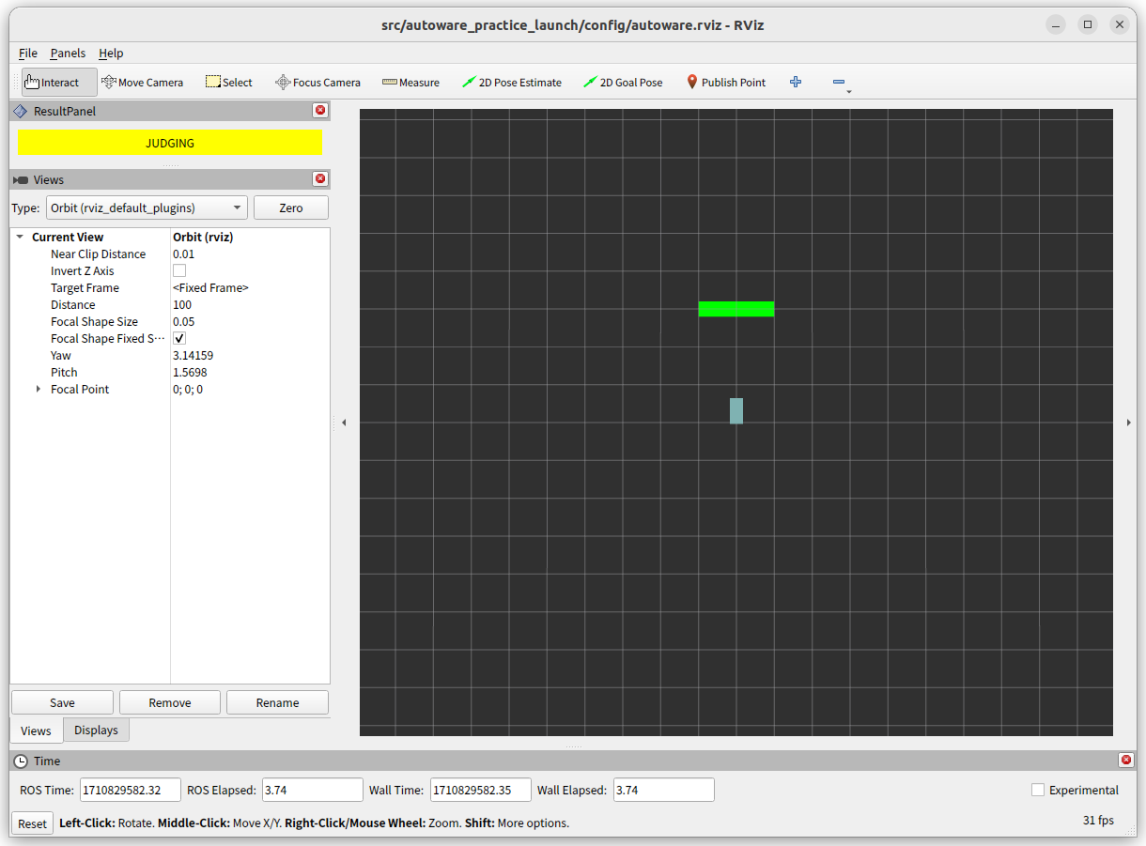Image resolution: width=1146 pixels, height=846 pixels.
Task: Expand the Focal Point tree item
Action: tap(39, 390)
